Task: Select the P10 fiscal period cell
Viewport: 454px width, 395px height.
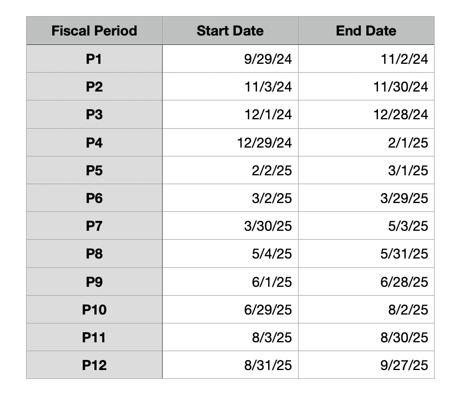Action: [x=94, y=310]
